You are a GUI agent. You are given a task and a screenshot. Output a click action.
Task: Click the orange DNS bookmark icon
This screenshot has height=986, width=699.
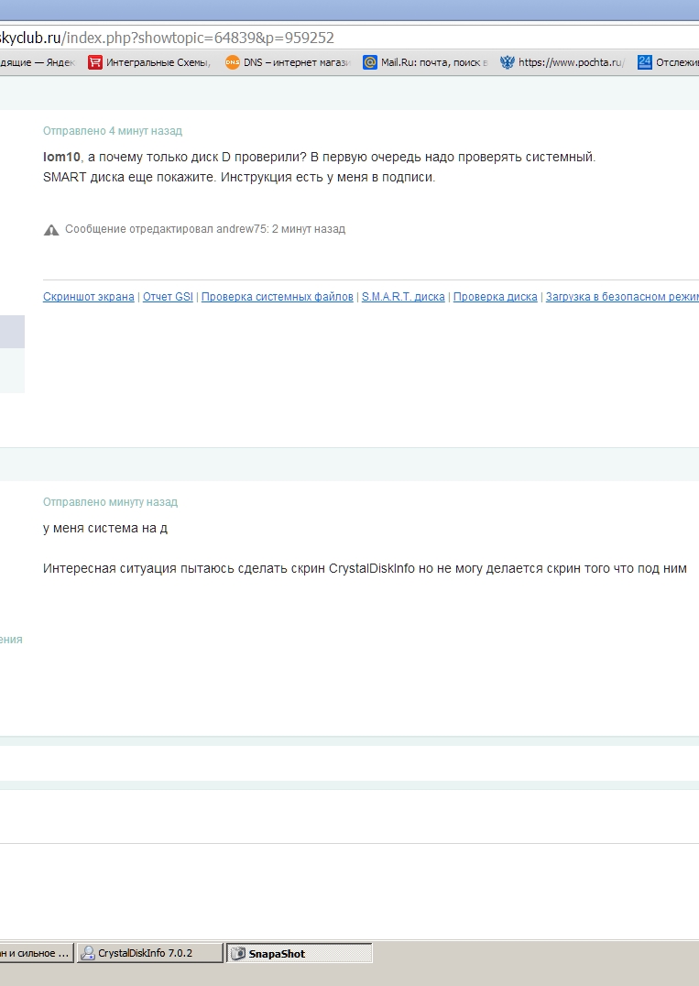click(x=233, y=62)
